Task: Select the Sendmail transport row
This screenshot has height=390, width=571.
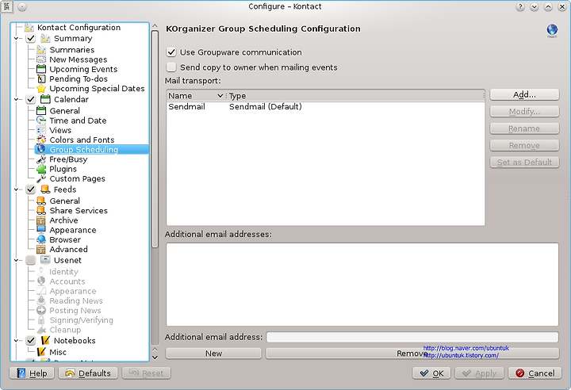Action: click(326, 107)
